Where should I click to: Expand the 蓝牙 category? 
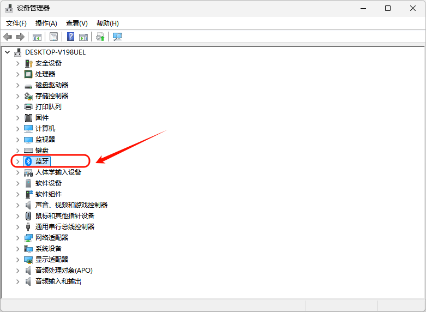point(17,161)
